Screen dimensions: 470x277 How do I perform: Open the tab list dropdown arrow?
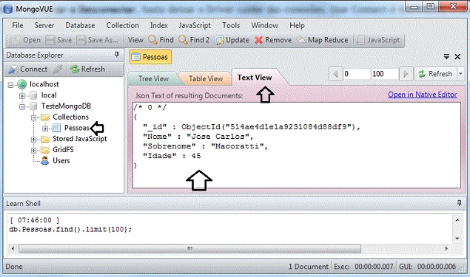446,56
